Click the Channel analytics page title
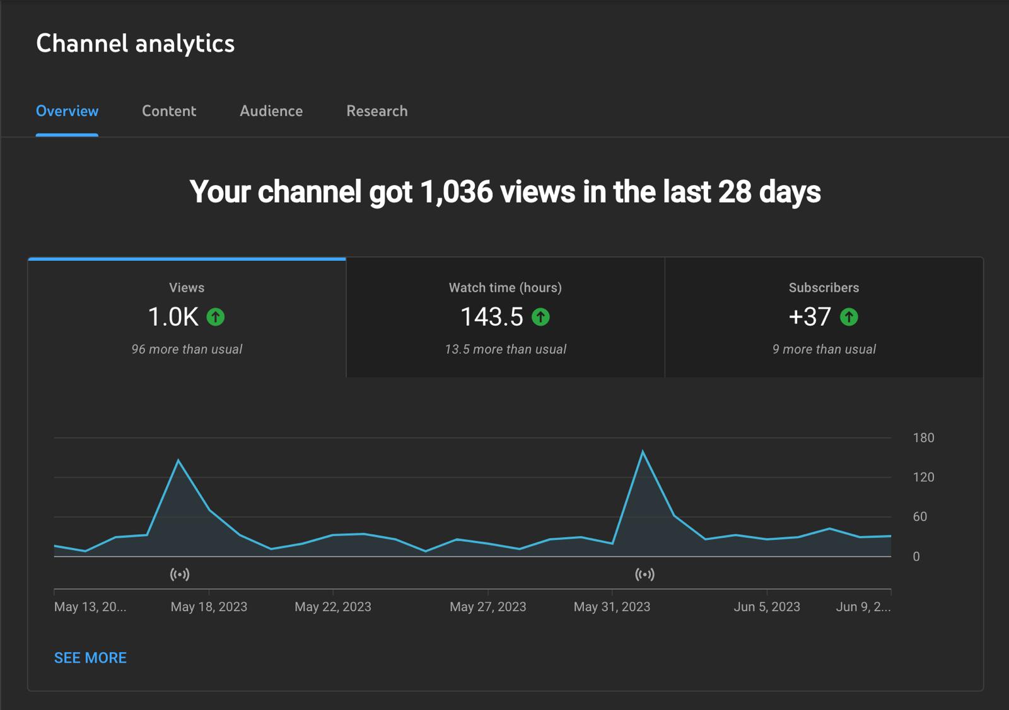 135,43
